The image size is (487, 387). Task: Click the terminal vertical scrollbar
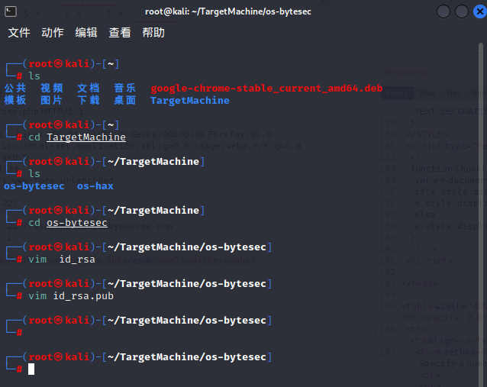pos(481,214)
